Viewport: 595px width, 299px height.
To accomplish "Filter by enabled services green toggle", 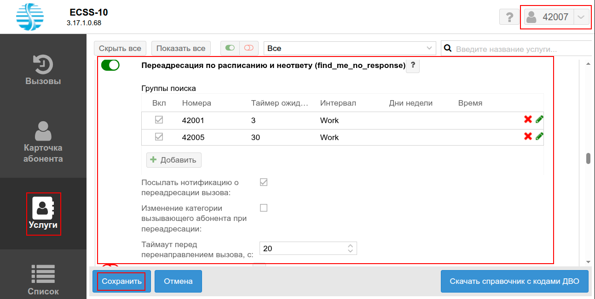I will (x=230, y=48).
